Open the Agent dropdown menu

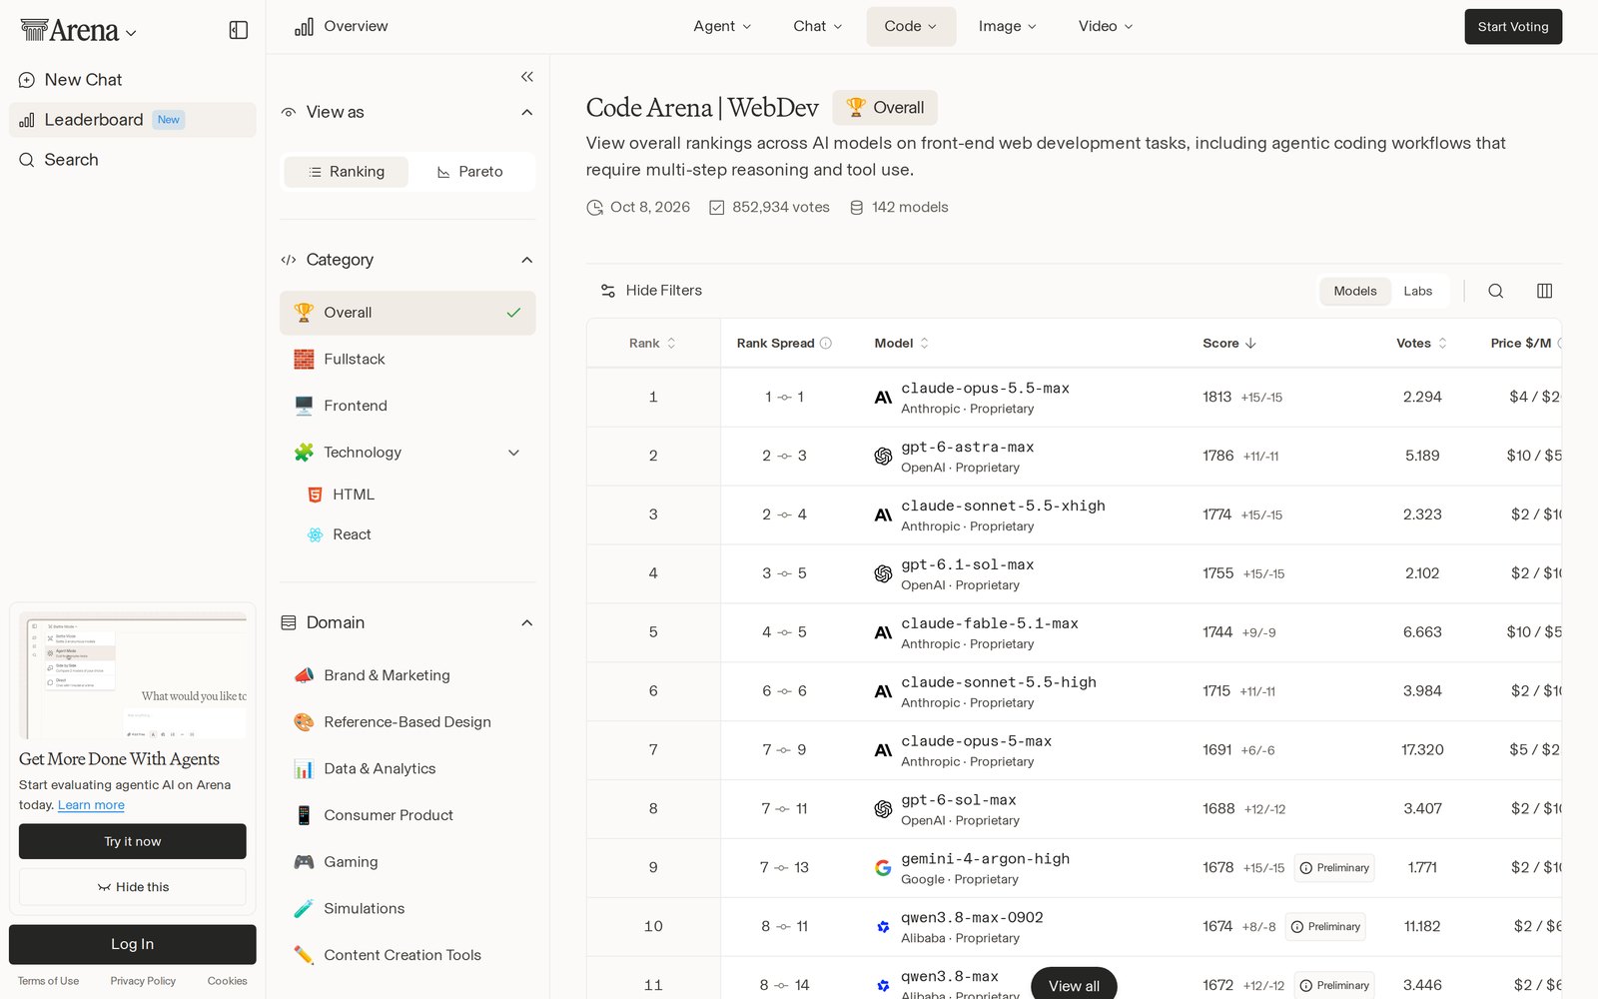[722, 26]
